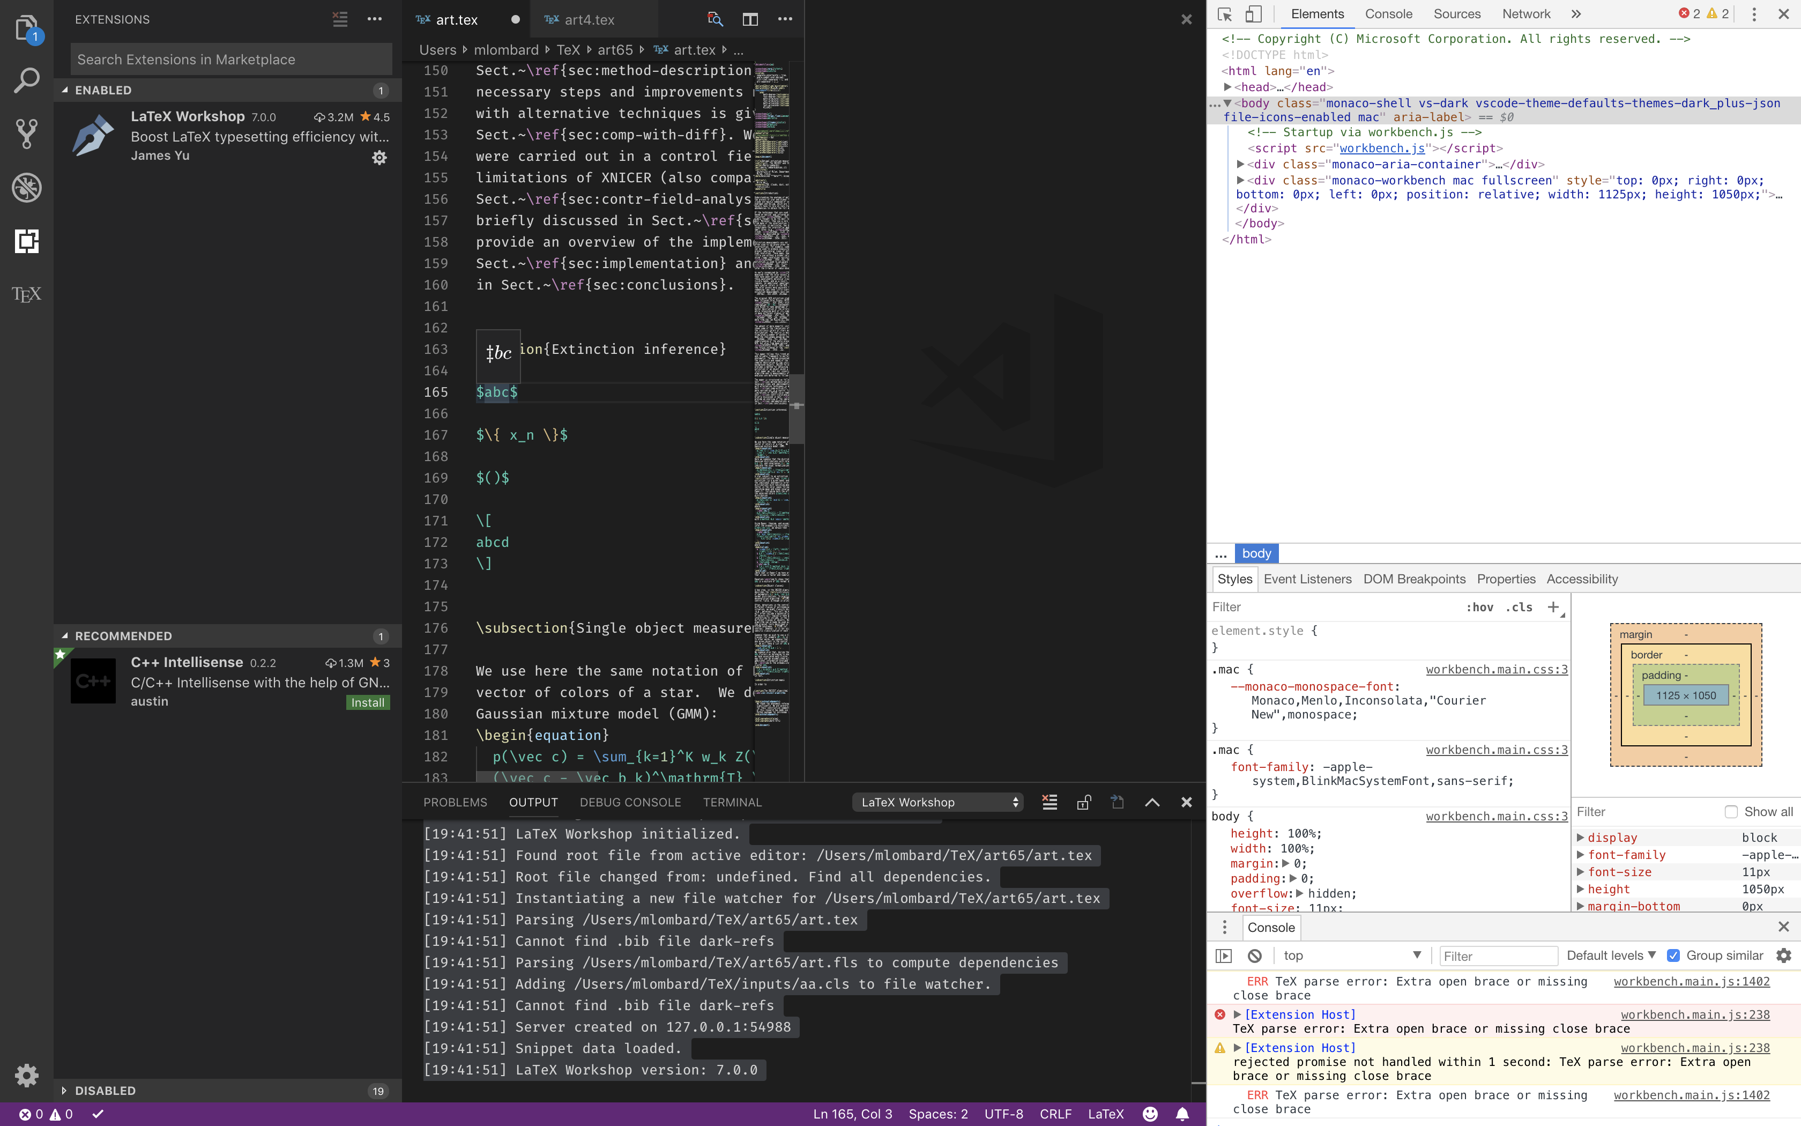Open LaTeX Workshop settings gear
The height and width of the screenshot is (1126, 1801).
tap(379, 157)
